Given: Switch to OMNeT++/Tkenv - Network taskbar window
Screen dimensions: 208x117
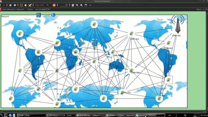Looking at the screenshot, I should (121, 115).
